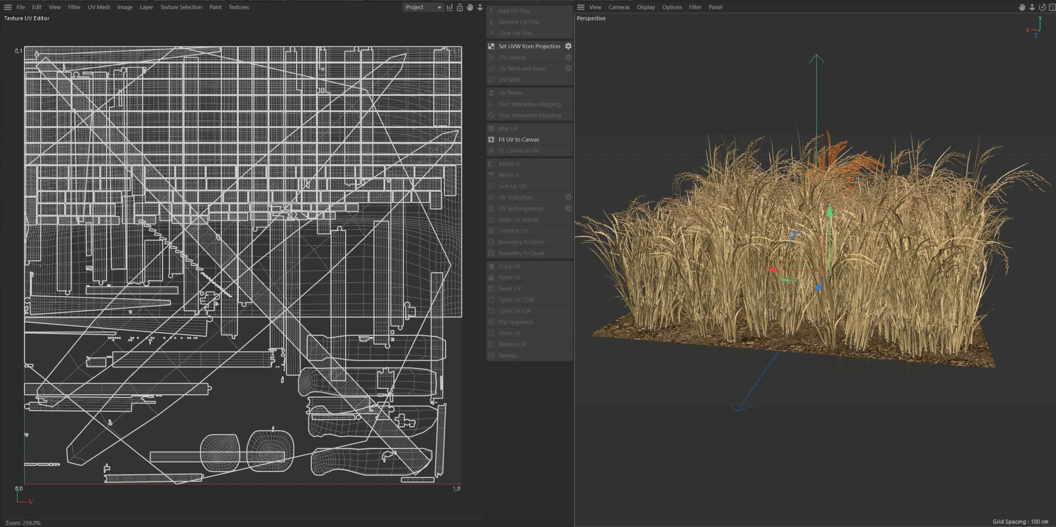Open the Project dropdown
This screenshot has height=527, width=1056.
click(422, 7)
